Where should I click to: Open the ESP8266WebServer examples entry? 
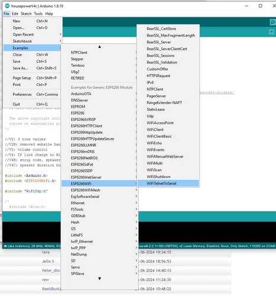tap(100, 177)
